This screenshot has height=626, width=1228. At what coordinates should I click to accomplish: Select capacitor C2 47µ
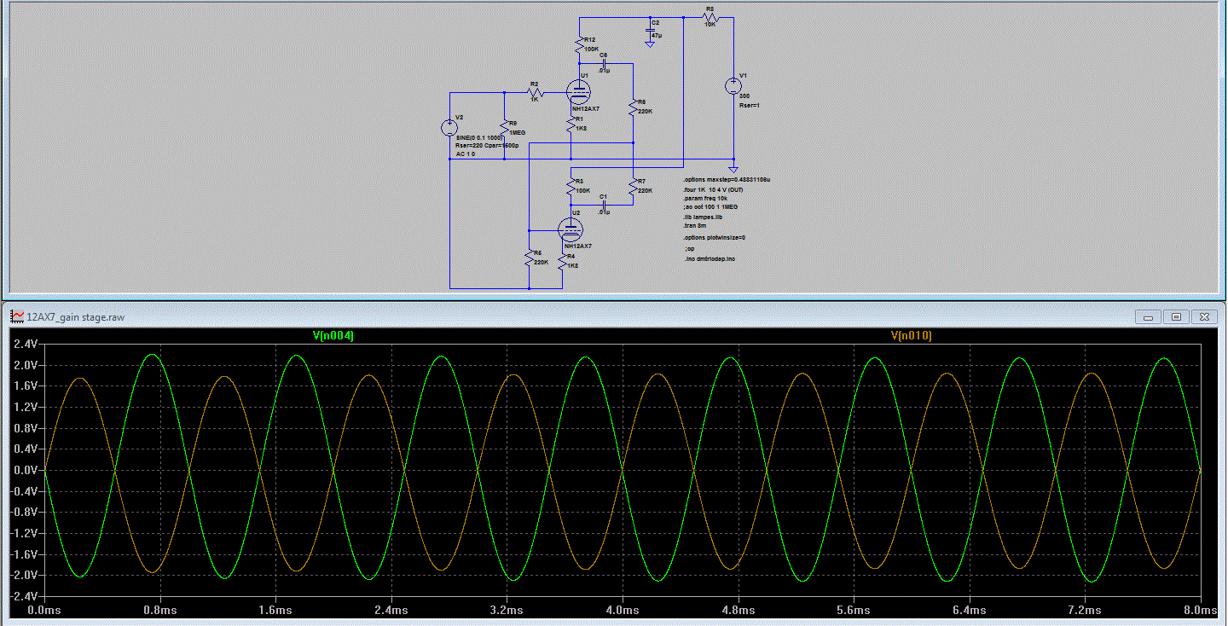tap(650, 32)
